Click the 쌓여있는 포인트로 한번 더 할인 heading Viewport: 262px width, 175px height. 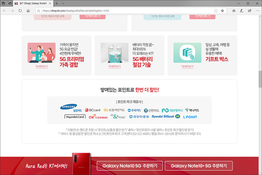tap(130, 90)
